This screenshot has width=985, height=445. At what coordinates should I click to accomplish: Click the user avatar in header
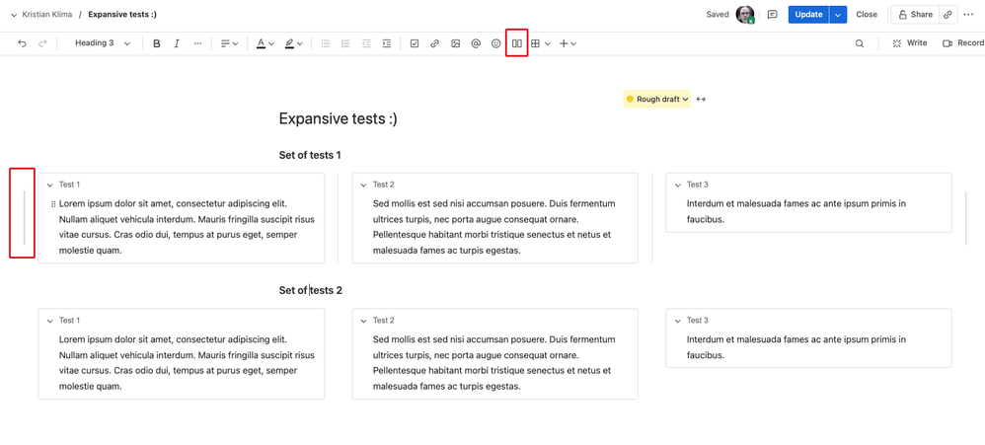pos(745,15)
